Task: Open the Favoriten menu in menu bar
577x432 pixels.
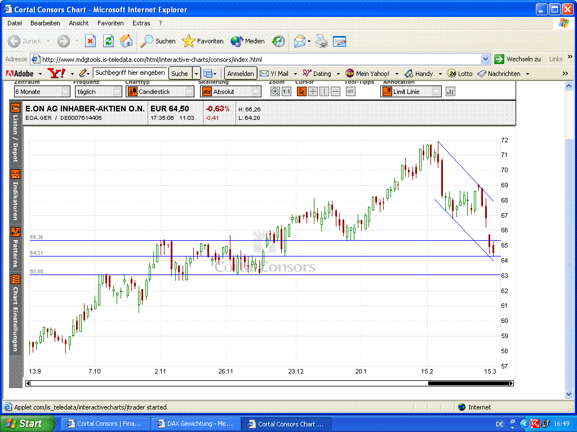Action: tap(110, 22)
